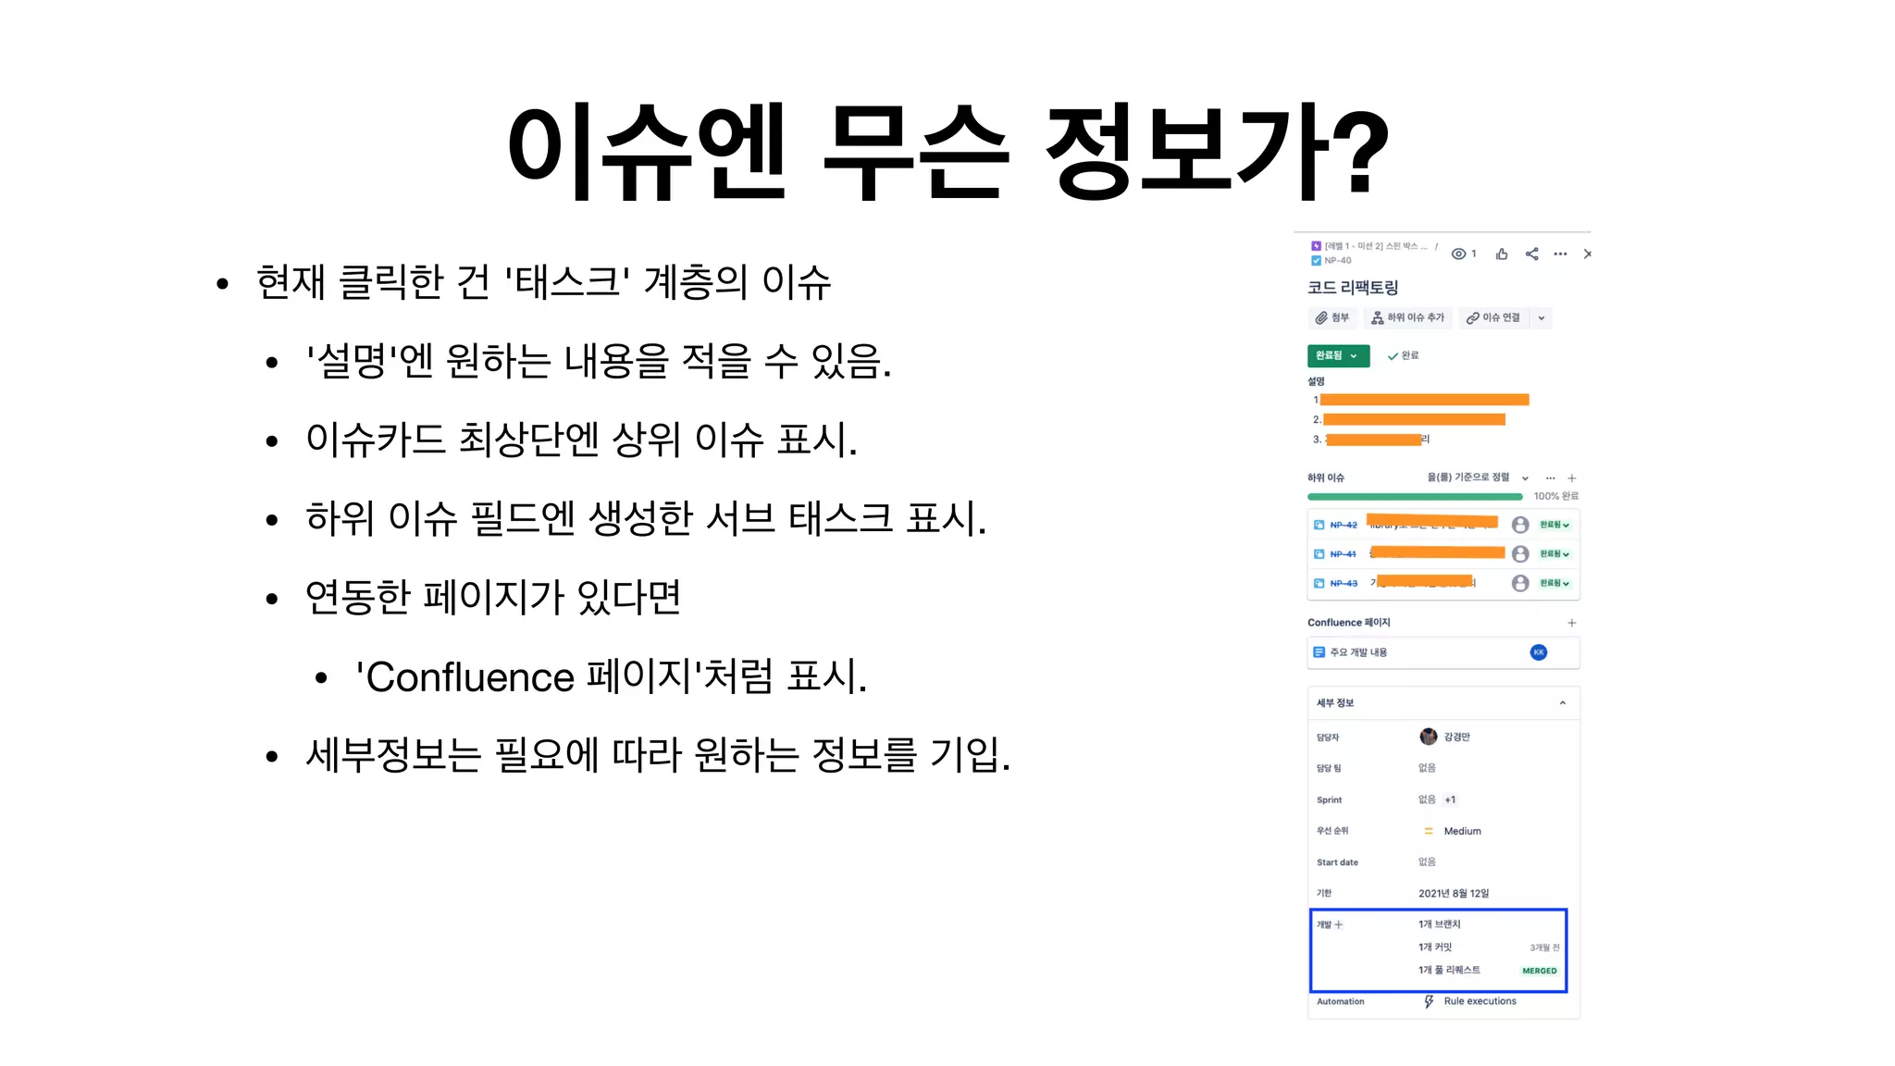
Task: Click the Sprint +1 badge
Action: (x=1450, y=799)
